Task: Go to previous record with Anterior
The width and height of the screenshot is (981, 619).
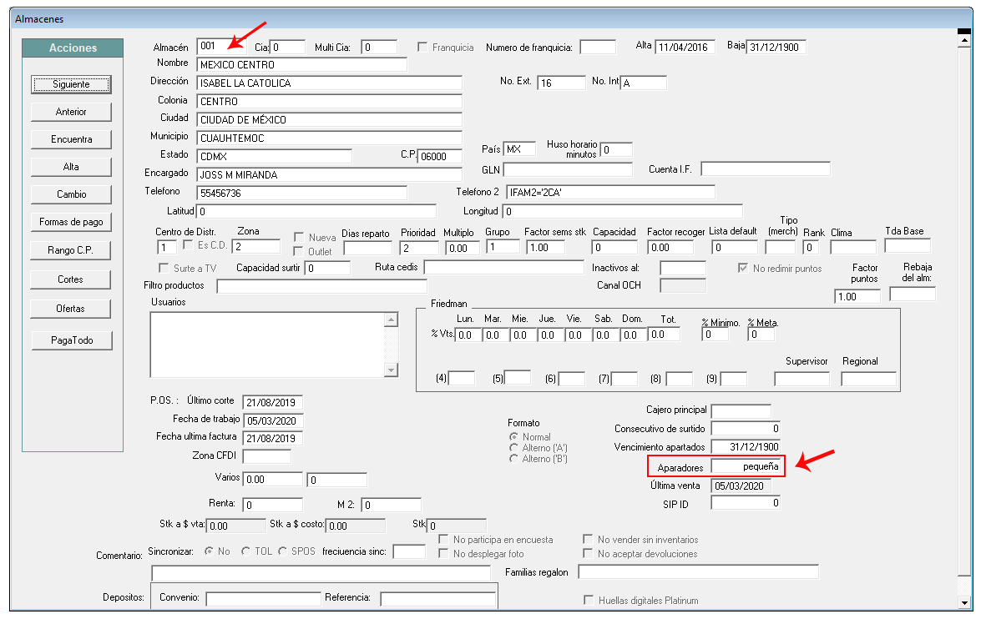Action: (x=71, y=112)
